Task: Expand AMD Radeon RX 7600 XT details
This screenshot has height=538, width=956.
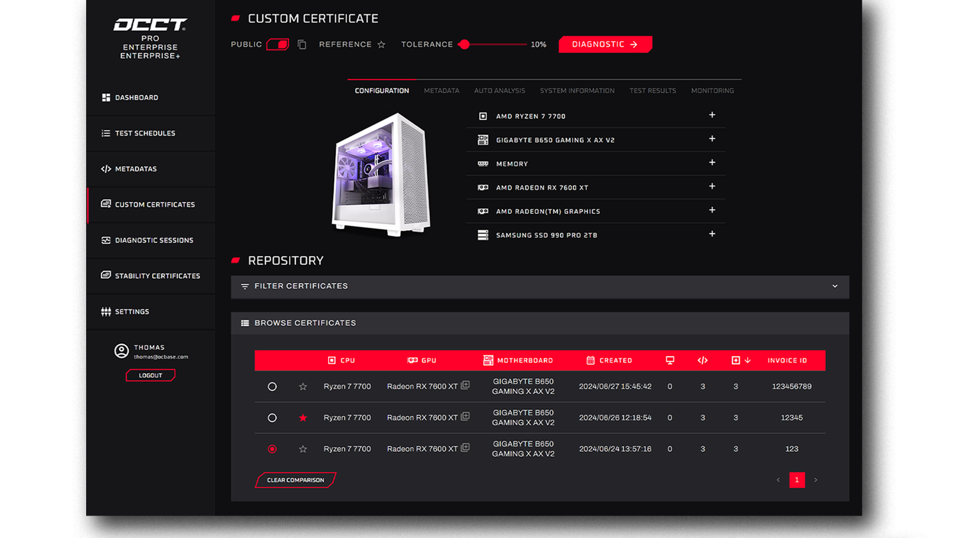Action: pos(712,186)
